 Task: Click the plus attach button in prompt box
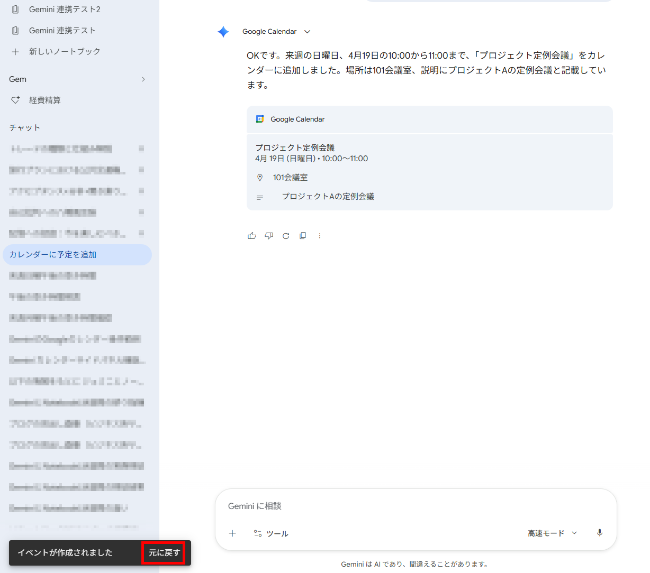(x=232, y=533)
